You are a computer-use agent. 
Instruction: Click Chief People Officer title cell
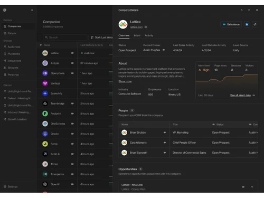pos(184,143)
